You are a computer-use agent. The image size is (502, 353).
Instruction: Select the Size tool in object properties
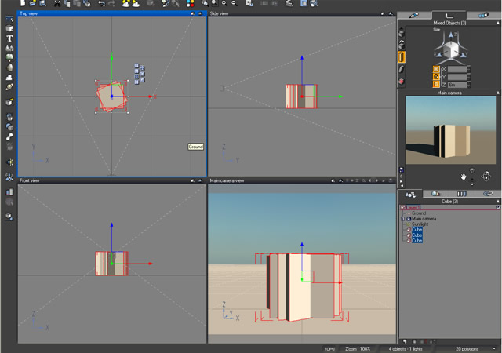[402, 56]
